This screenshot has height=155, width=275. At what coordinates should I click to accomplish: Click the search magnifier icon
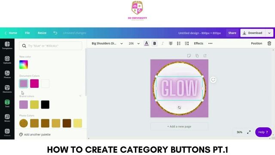(x=24, y=46)
